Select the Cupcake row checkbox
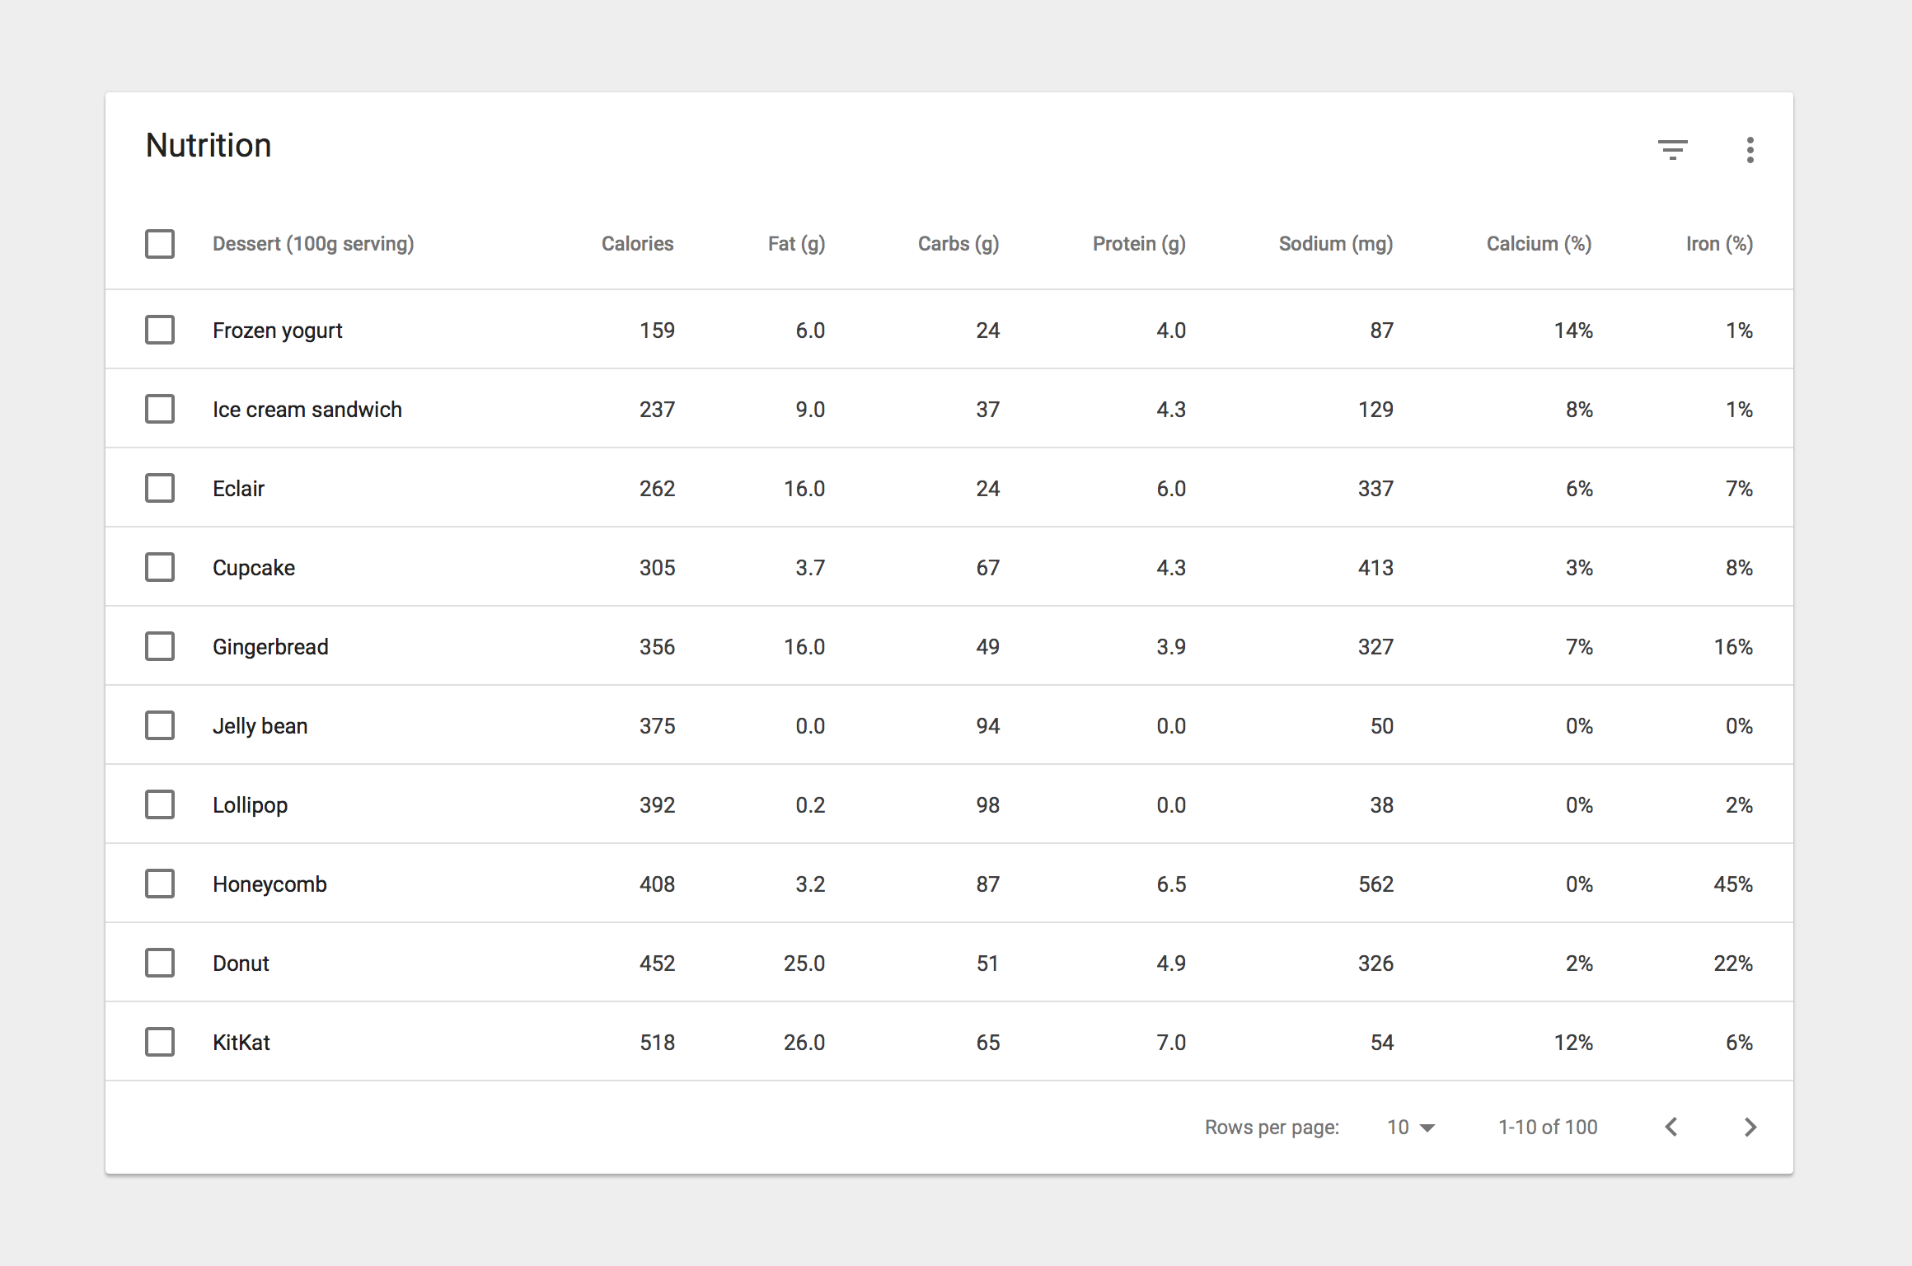This screenshot has height=1266, width=1912. point(160,567)
